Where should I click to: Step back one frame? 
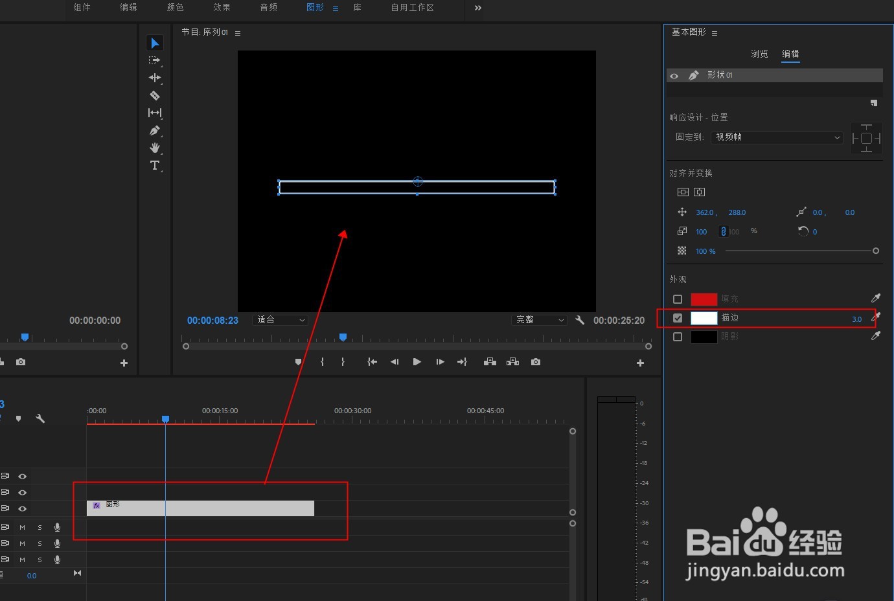click(x=395, y=362)
